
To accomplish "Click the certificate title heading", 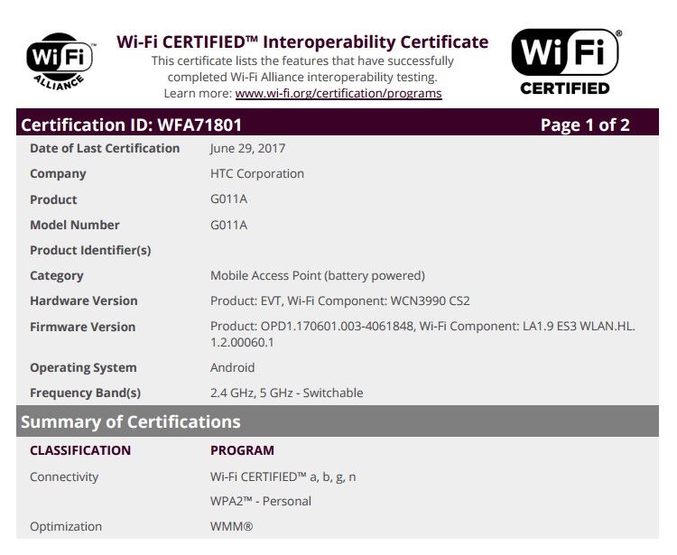I will 302,42.
